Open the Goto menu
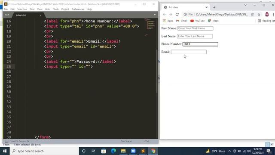The image size is (275, 155). pos(48,9)
